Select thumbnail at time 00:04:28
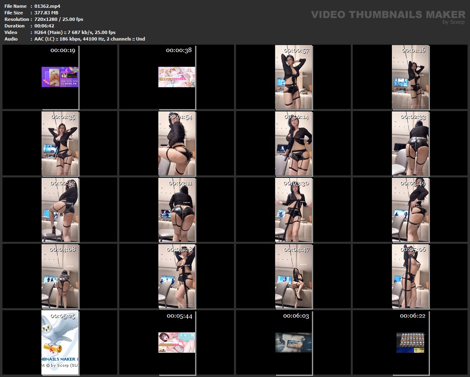Viewport: 470px width, 377px height. click(177, 276)
